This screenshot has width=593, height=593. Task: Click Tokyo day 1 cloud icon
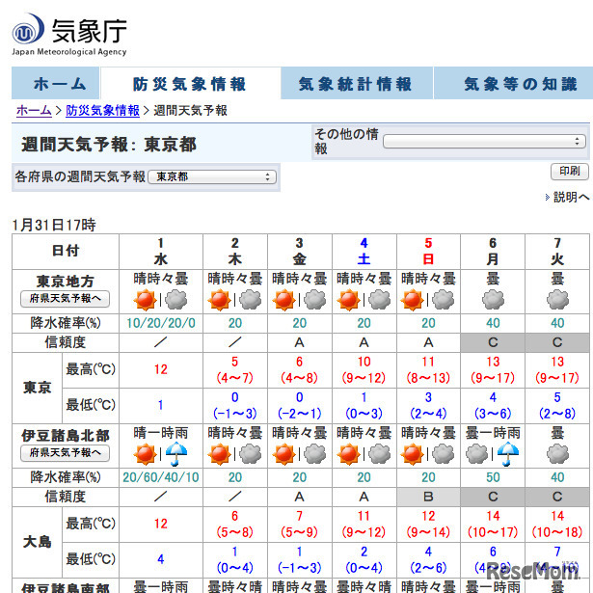[x=175, y=300]
